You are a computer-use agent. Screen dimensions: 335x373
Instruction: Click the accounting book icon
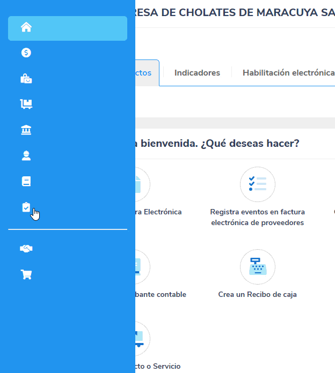click(26, 181)
